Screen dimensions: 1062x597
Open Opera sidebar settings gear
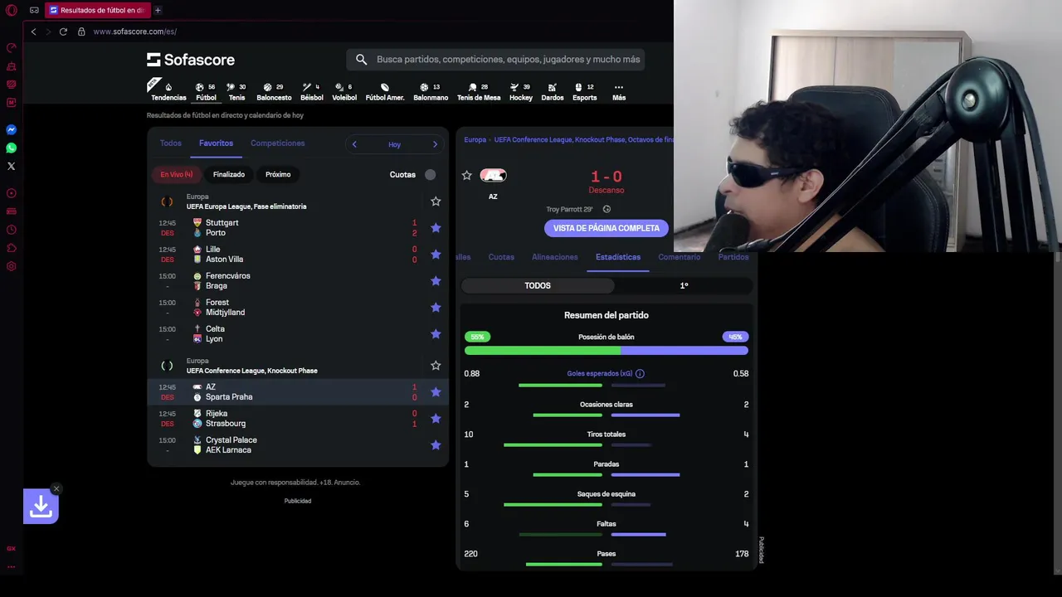[x=12, y=266]
